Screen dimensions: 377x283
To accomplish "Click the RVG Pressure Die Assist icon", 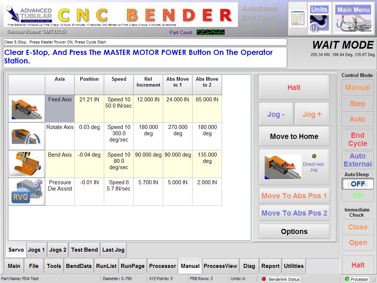I will click(27, 192).
